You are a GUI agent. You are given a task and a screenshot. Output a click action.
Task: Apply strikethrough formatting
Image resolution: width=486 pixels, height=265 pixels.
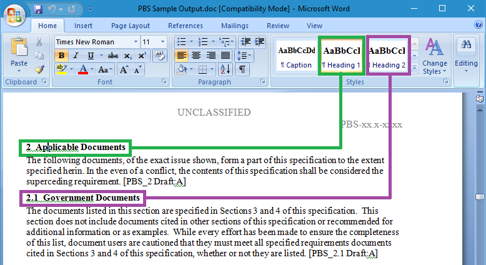[x=113, y=56]
